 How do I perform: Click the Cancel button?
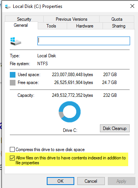click(91, 181)
